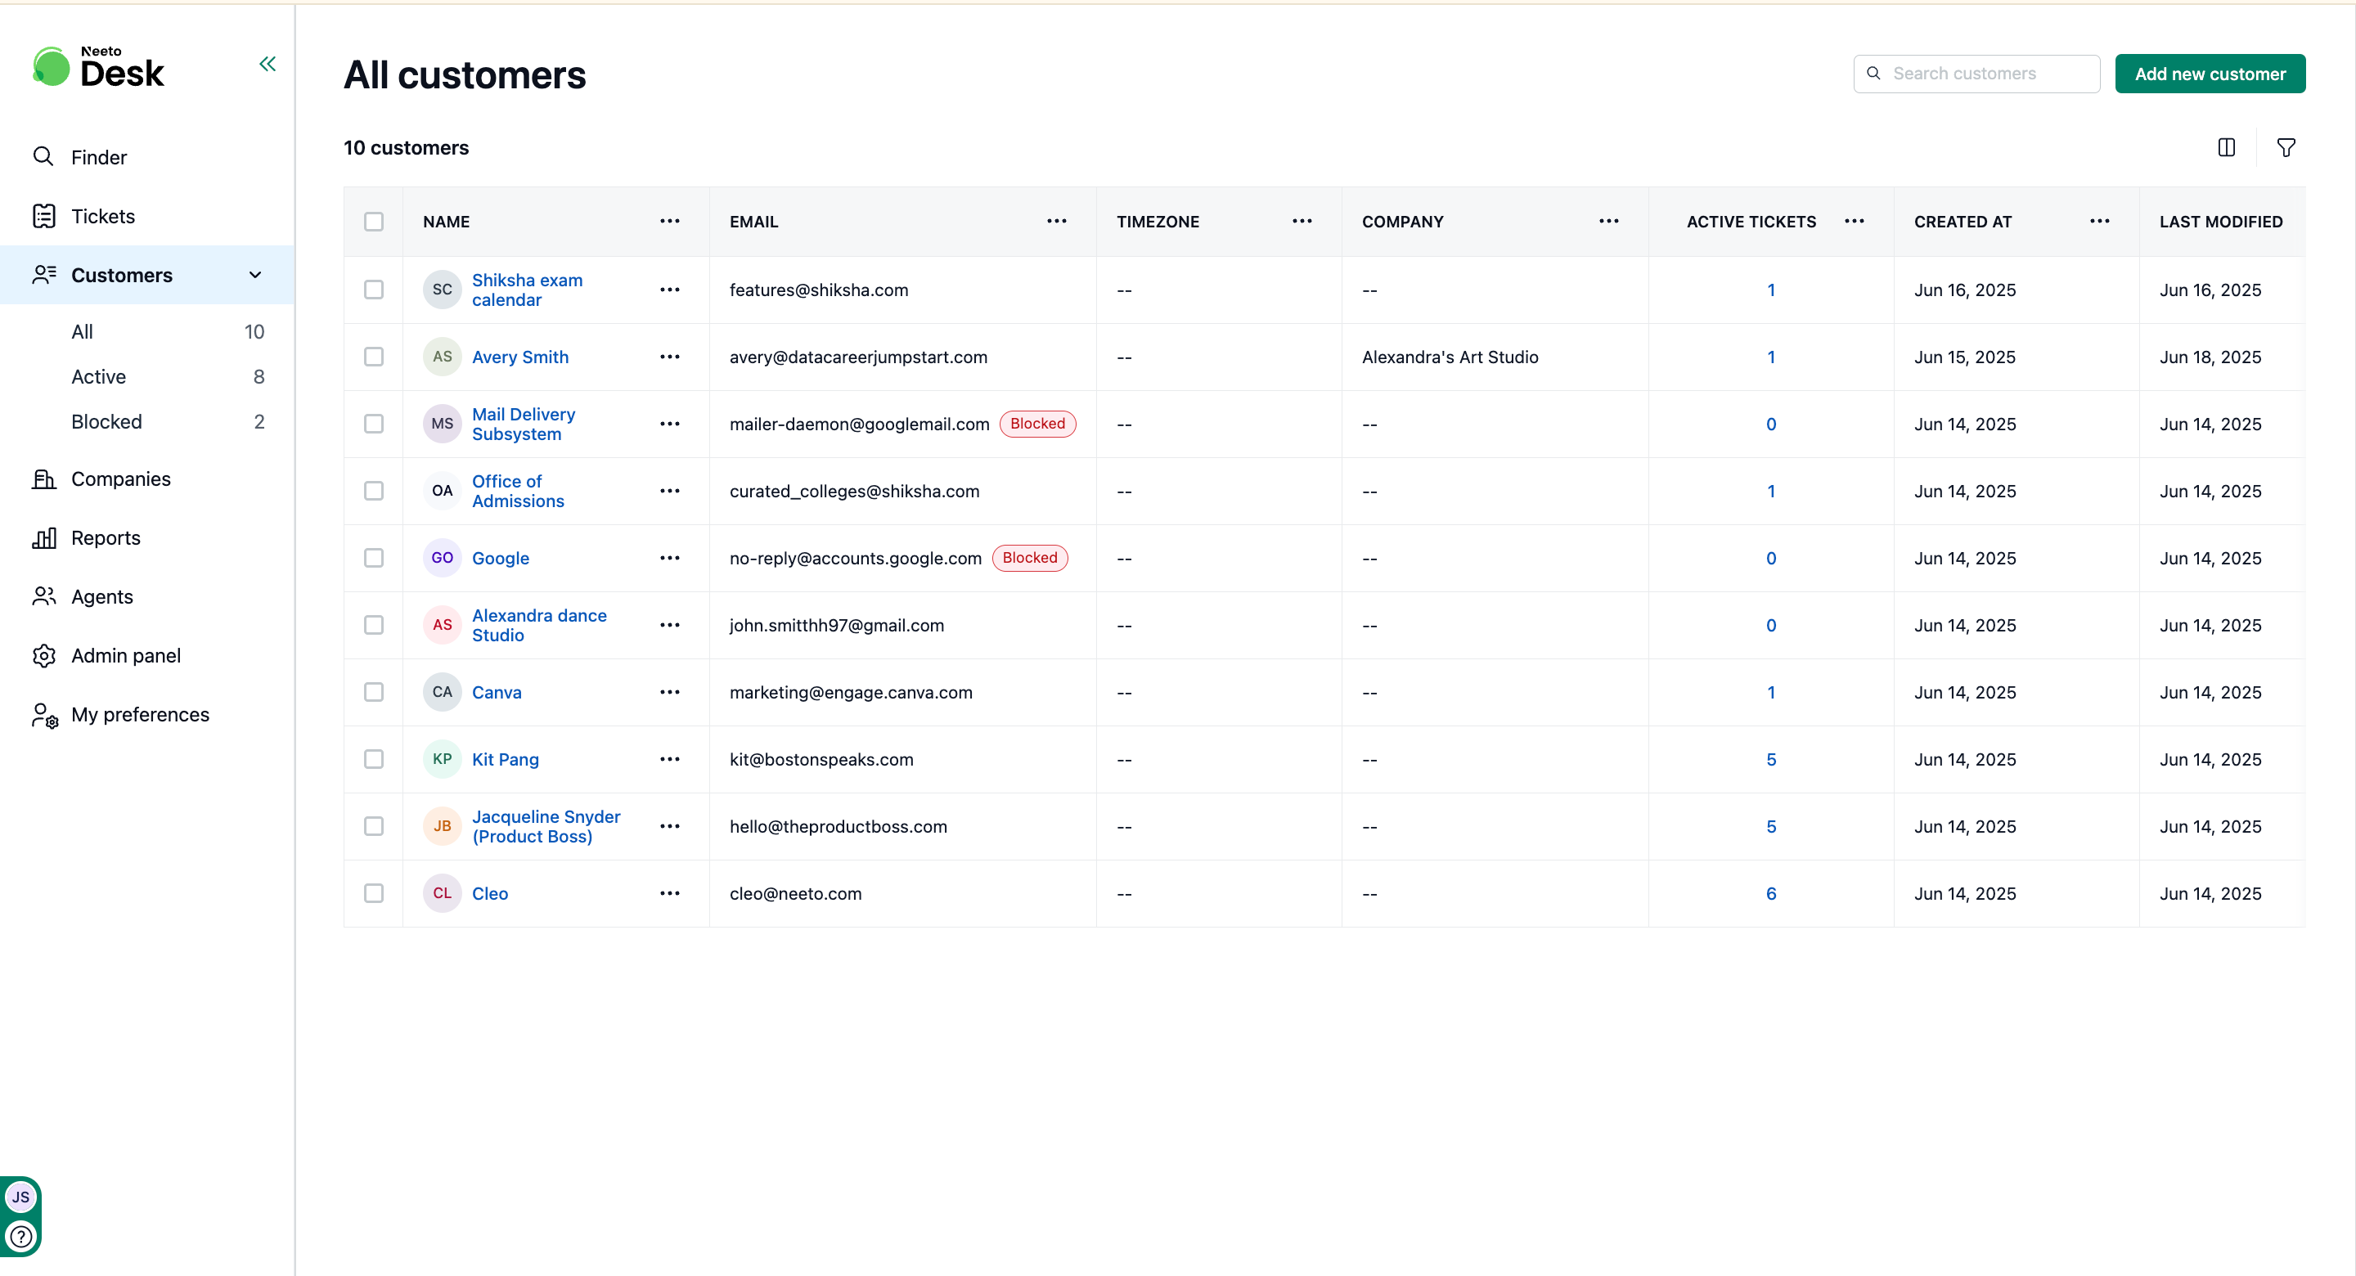Open the EMAIL column options menu
Viewport: 2356px width, 1276px height.
(x=1056, y=222)
